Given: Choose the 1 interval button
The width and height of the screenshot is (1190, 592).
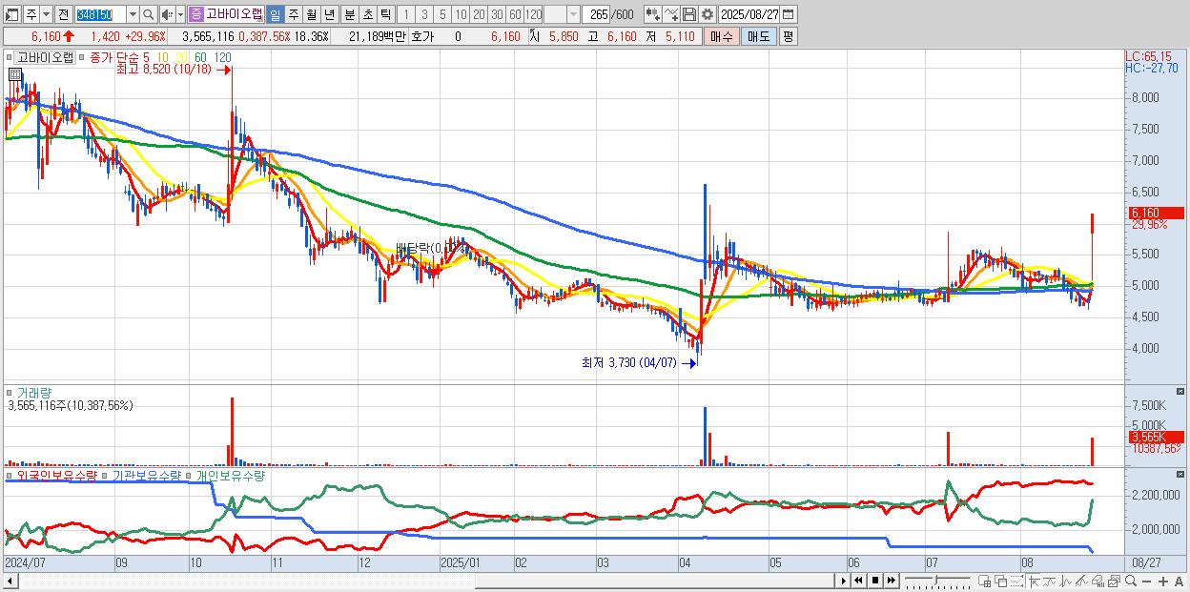Looking at the screenshot, I should click(406, 14).
